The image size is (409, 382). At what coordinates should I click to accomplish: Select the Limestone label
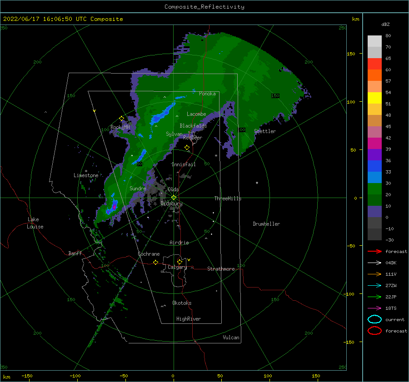coord(86,175)
